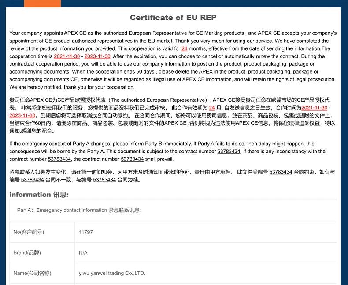348x285 pixels.
Task: Click the 'If the emergency contact of Party A' line
Action: (x=162, y=144)
